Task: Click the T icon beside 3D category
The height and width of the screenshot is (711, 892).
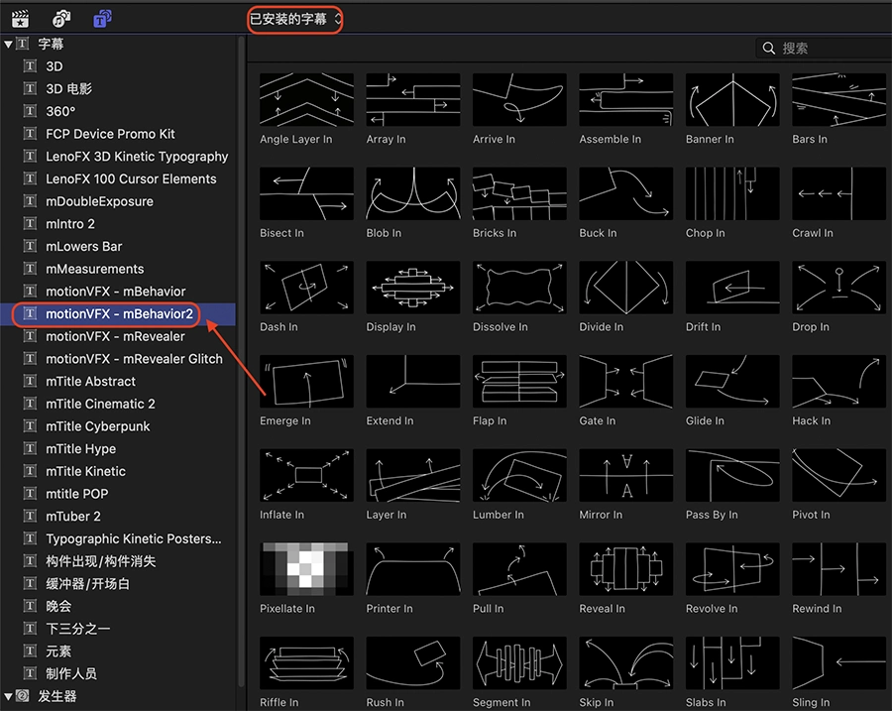Action: pos(30,66)
